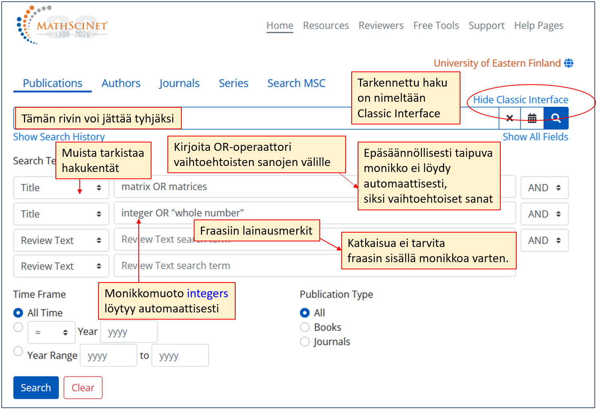Click the MathSciNet logo
Viewport: 596px width, 409px height.
pyautogui.click(x=62, y=25)
